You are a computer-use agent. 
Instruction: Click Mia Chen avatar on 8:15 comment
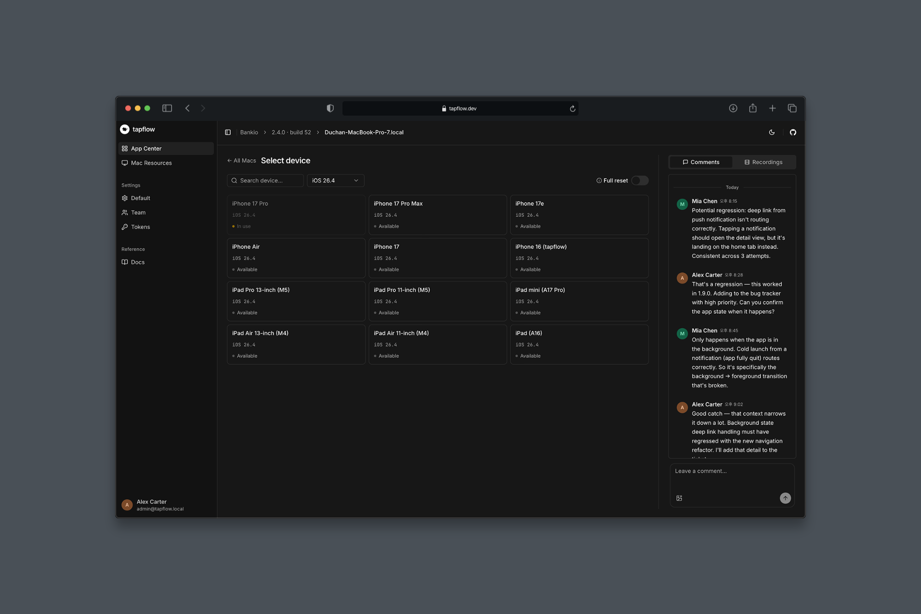[x=682, y=204]
